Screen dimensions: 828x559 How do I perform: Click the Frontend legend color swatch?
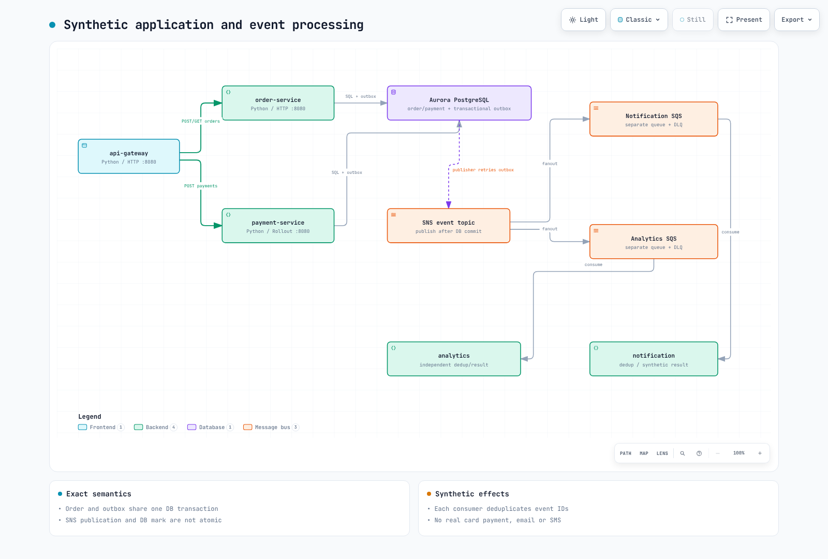tap(82, 428)
